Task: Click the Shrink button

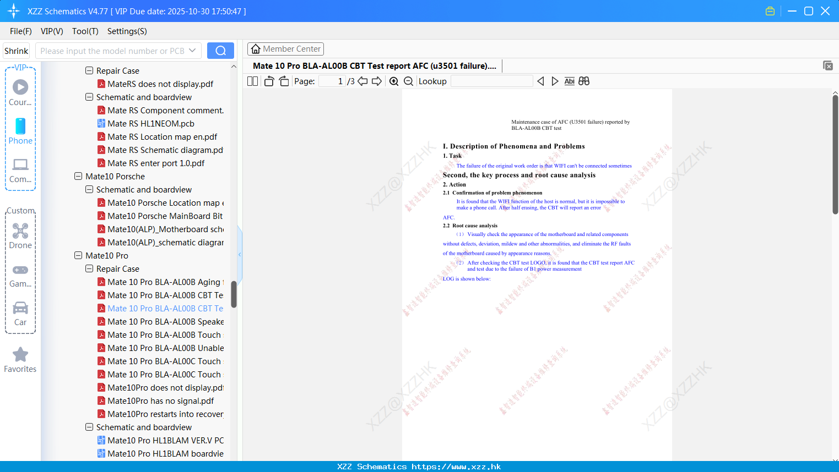Action: [16, 51]
